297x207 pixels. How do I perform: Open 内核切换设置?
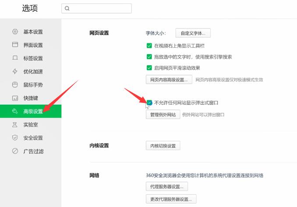[163, 146]
